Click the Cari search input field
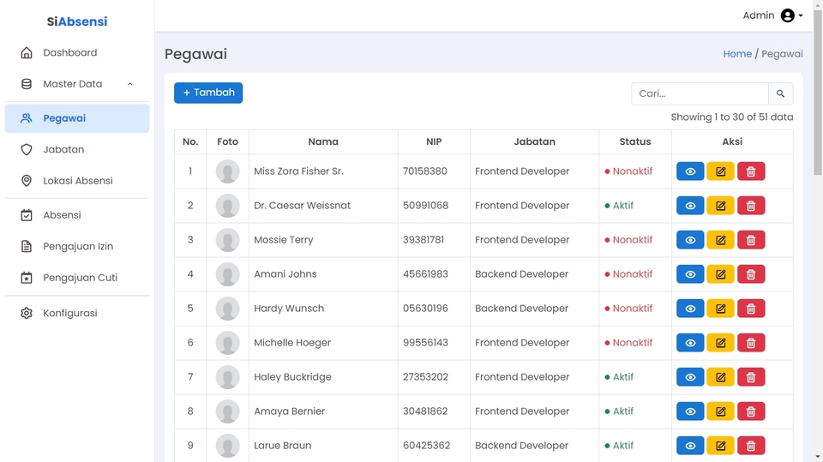This screenshot has height=462, width=823. [700, 93]
